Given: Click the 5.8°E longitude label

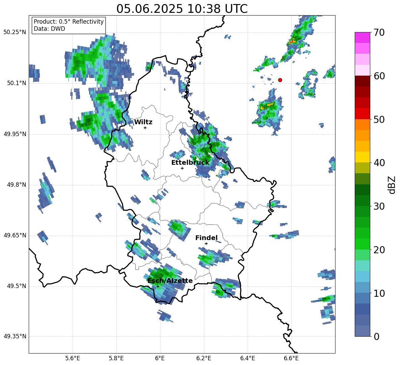Looking at the screenshot, I should (116, 358).
